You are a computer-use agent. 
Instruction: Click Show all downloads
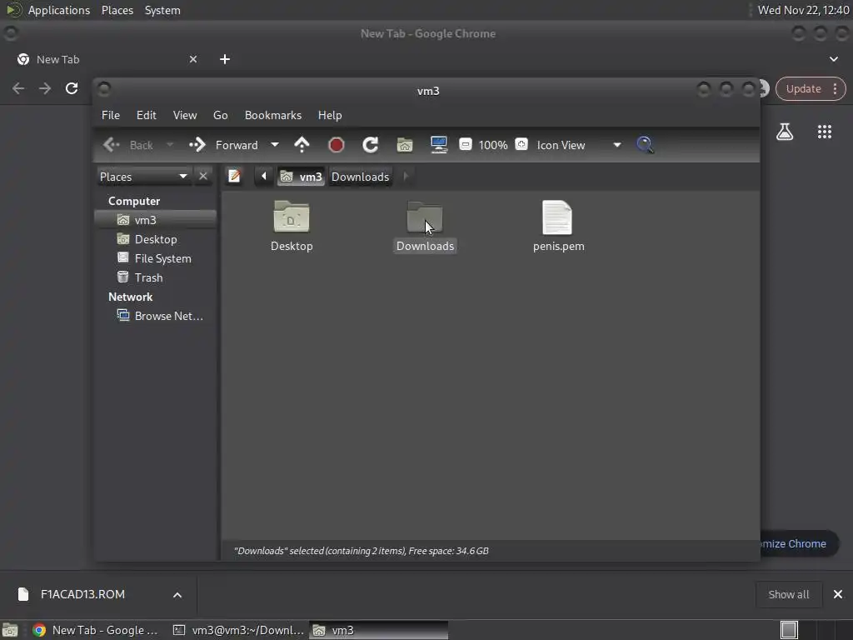(788, 594)
